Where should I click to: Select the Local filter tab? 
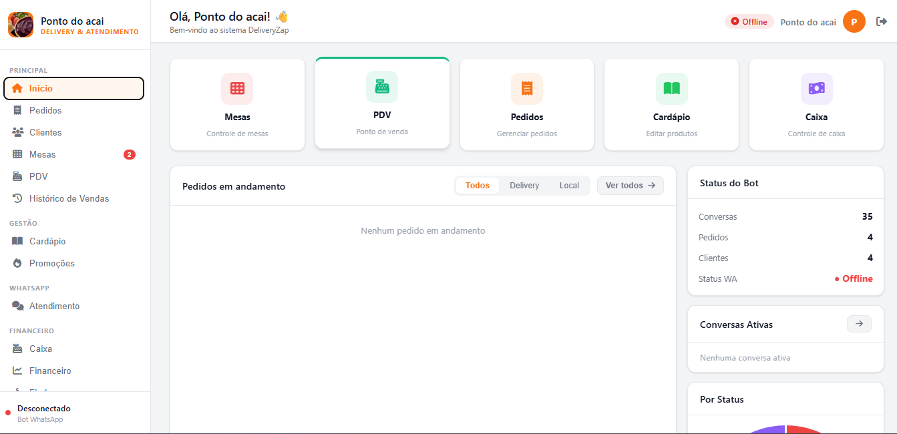(x=569, y=186)
